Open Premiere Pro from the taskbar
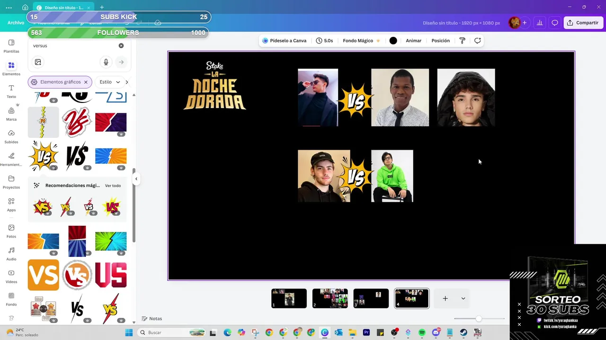Viewport: 606px width, 340px height. [366, 332]
